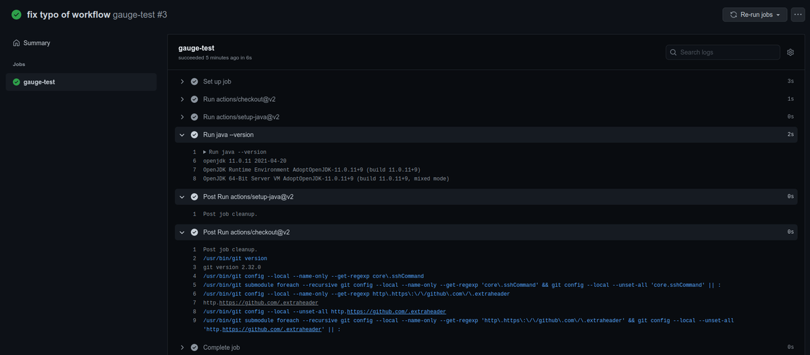810x355 pixels.
Task: Click 'Post job cleanup.' under setup-java step
Action: (x=230, y=214)
